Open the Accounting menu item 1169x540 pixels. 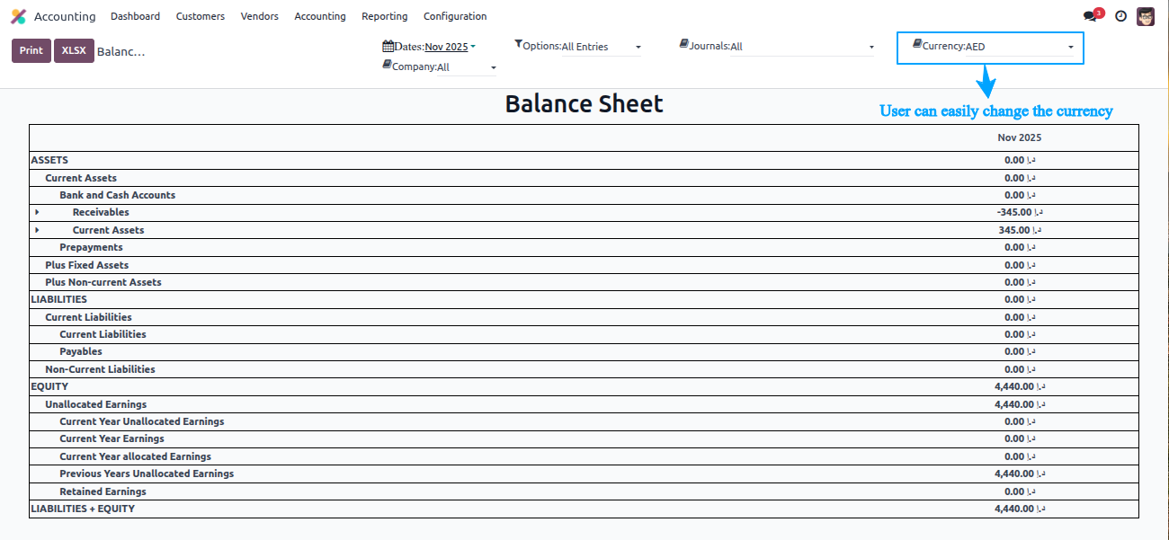pyautogui.click(x=320, y=16)
